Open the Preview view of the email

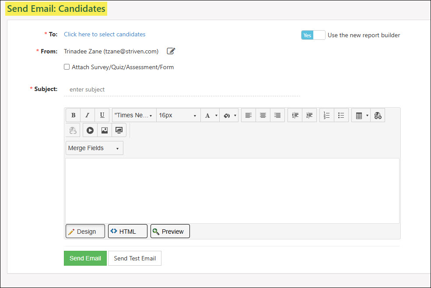pyautogui.click(x=170, y=231)
